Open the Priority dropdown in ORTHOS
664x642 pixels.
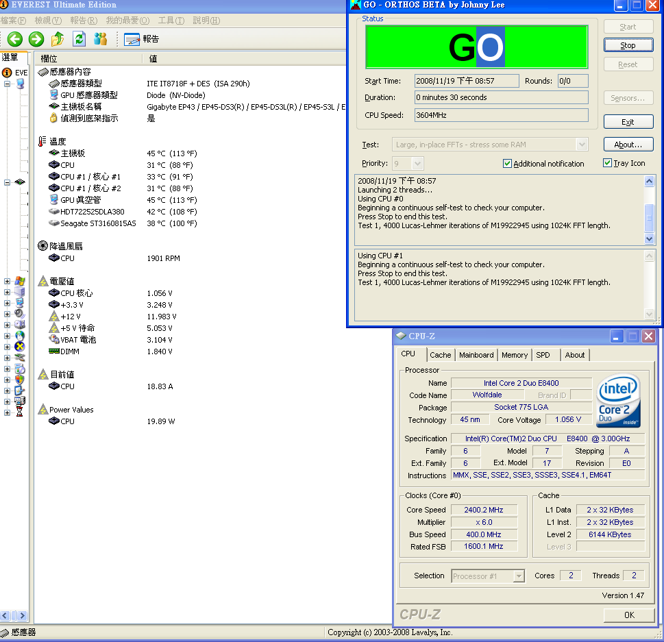click(x=417, y=164)
